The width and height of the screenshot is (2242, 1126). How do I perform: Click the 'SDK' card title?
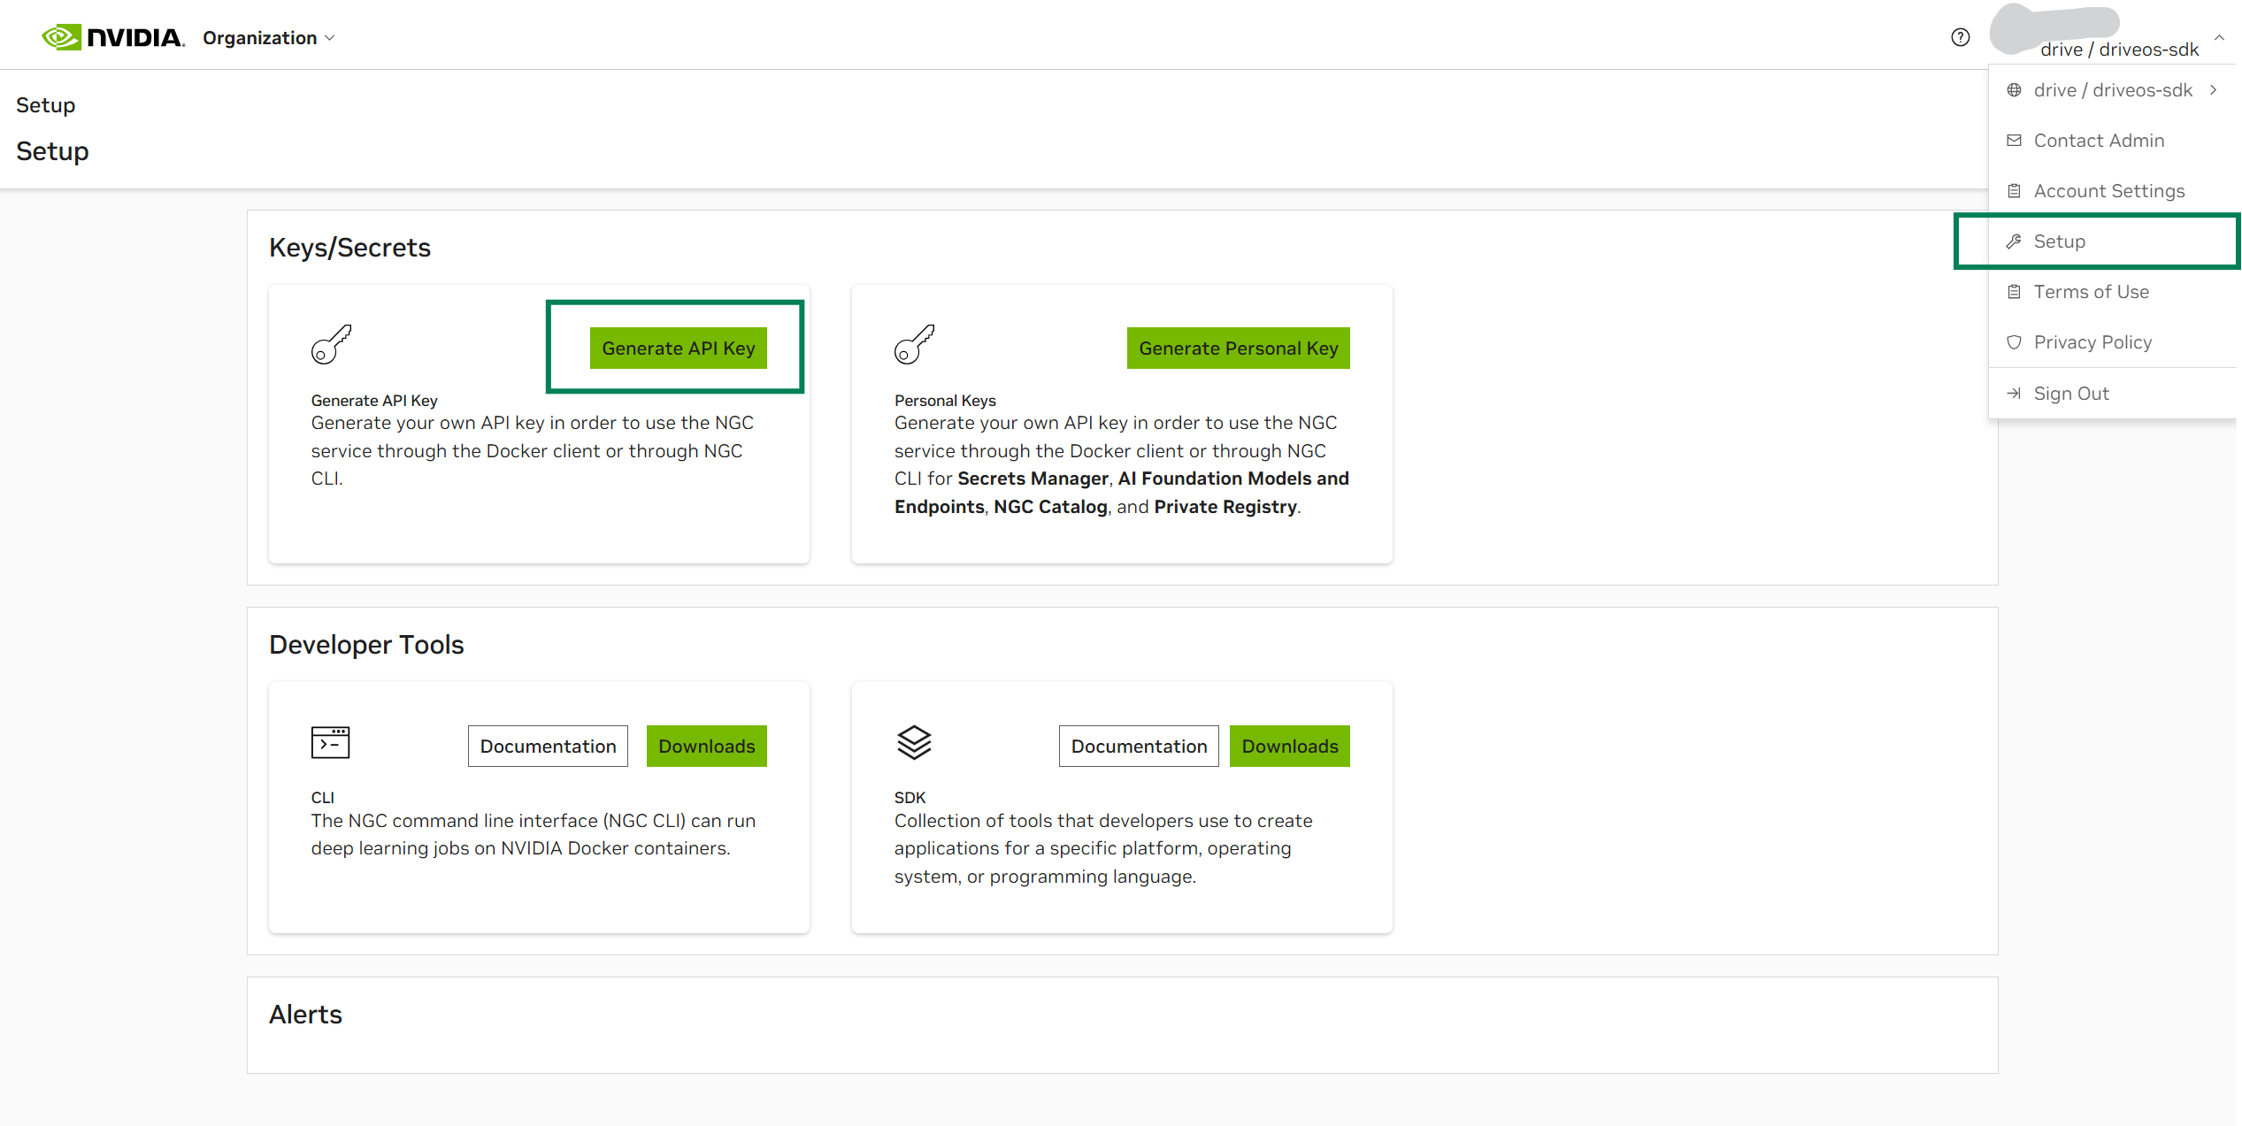(910, 798)
